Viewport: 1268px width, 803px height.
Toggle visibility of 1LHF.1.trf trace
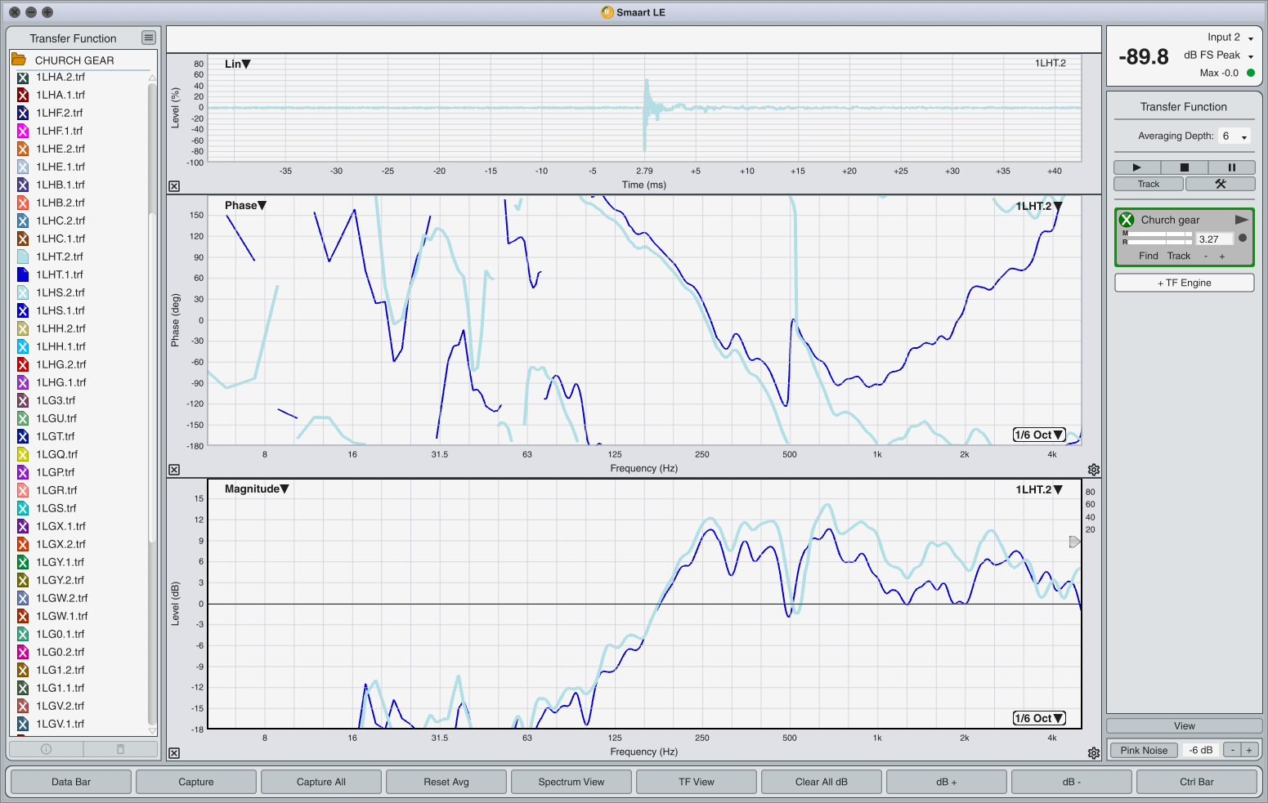pyautogui.click(x=23, y=132)
